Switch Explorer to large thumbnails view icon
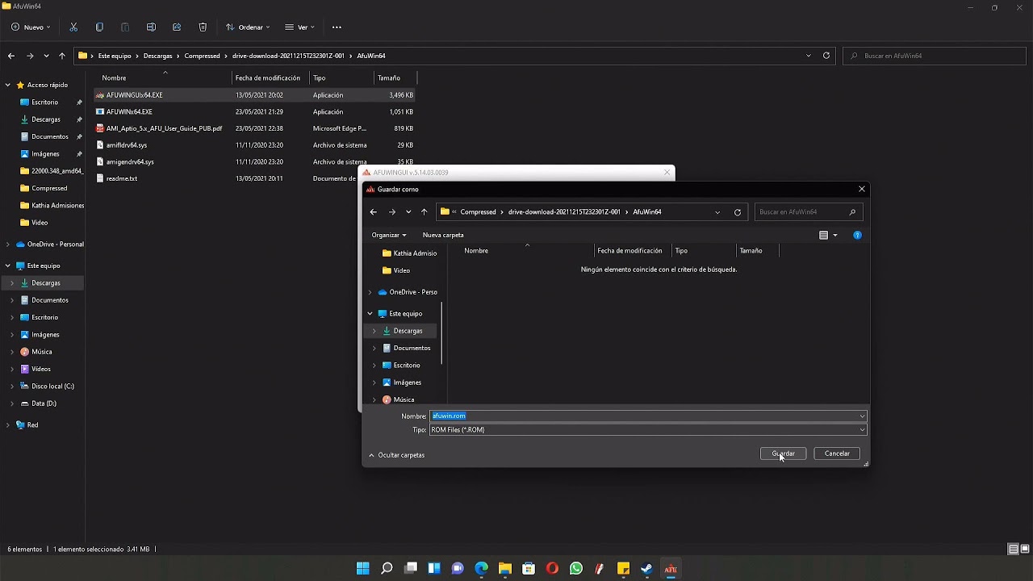This screenshot has height=581, width=1033. [1025, 550]
